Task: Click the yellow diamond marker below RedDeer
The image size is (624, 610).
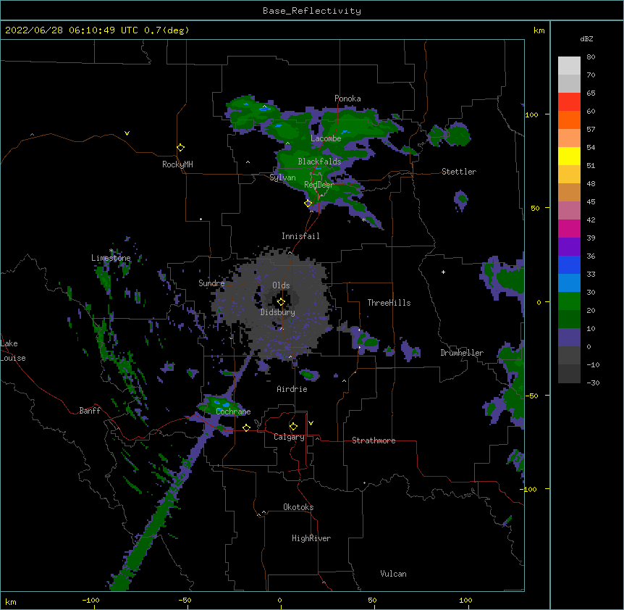Action: [x=308, y=204]
